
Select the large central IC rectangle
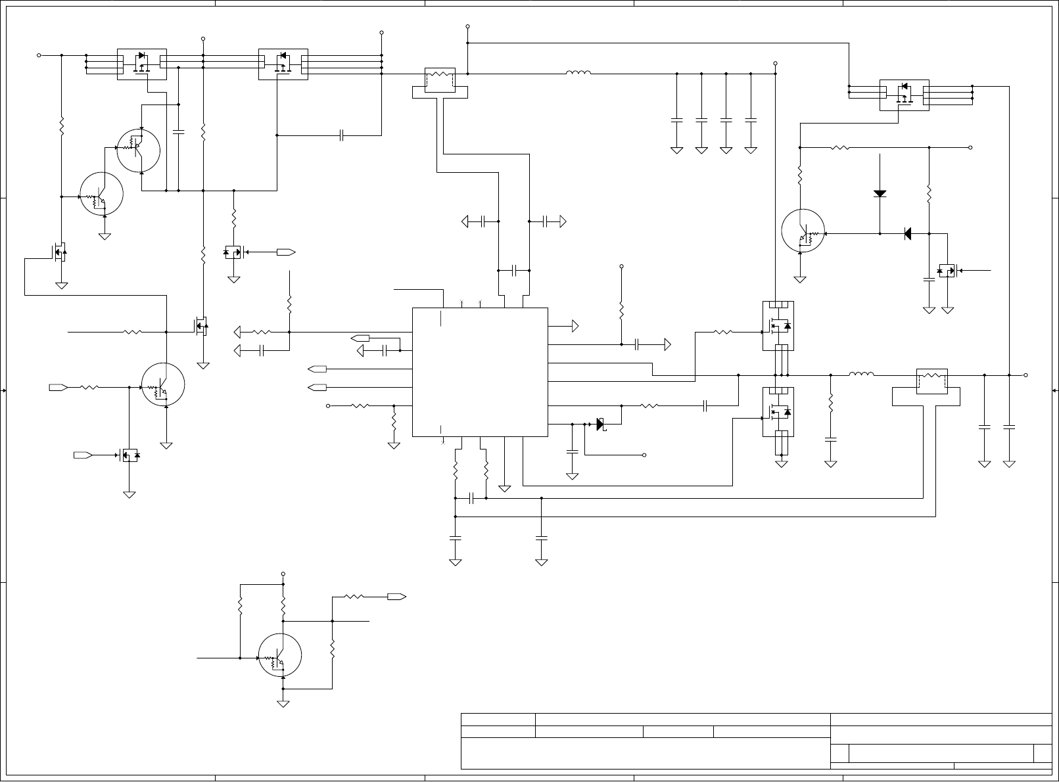click(480, 372)
